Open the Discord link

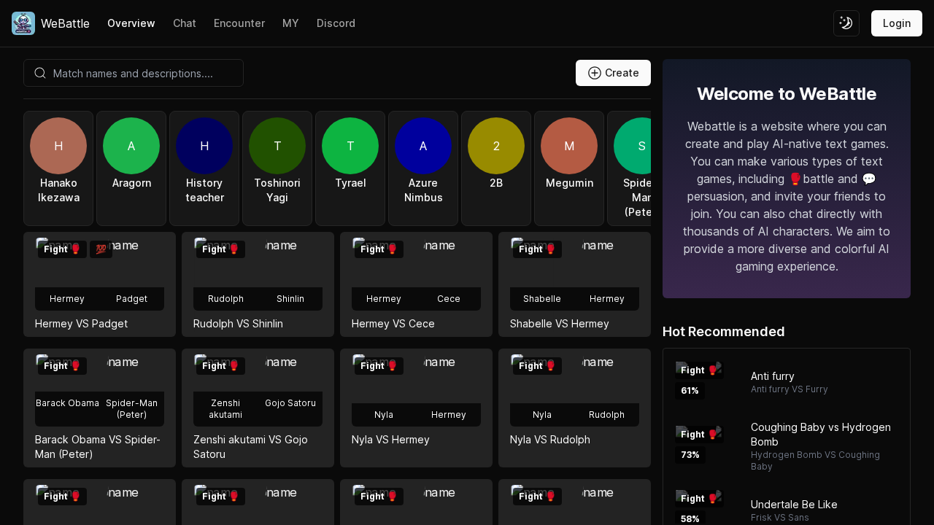pos(336,23)
